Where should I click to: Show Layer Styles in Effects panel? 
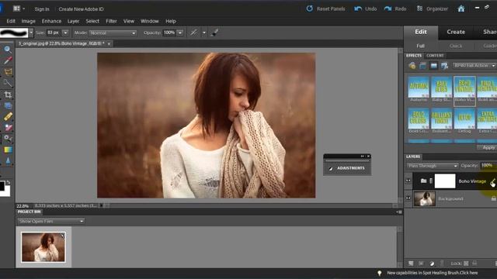click(422, 66)
